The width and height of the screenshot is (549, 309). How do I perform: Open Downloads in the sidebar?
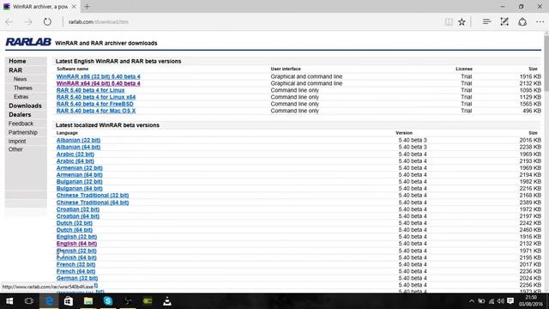pos(25,106)
